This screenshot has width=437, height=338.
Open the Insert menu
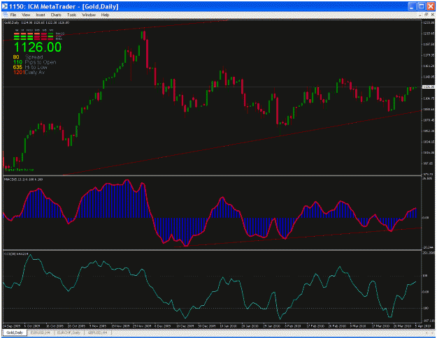point(41,15)
